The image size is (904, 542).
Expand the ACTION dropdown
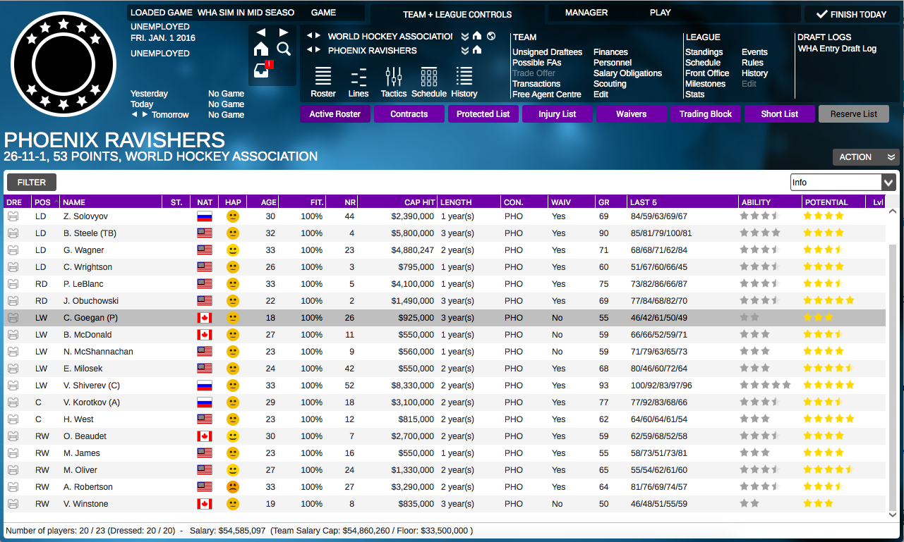866,157
